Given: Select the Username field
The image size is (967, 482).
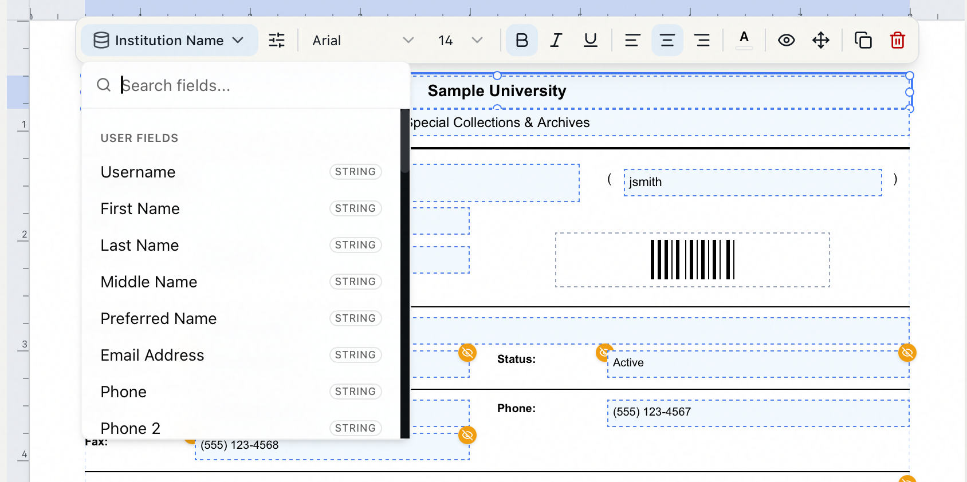Looking at the screenshot, I should tap(241, 172).
